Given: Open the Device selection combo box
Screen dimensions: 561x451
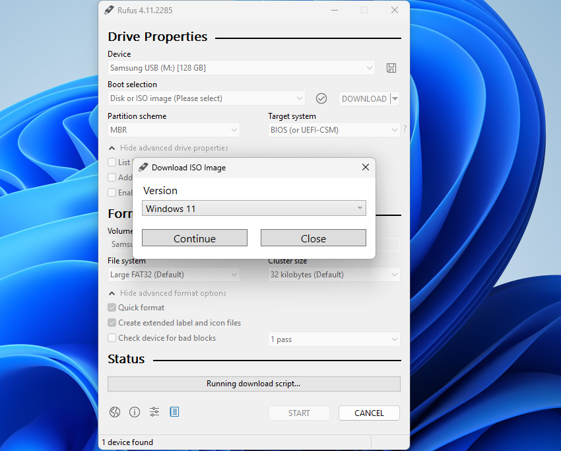Looking at the screenshot, I should coord(240,68).
